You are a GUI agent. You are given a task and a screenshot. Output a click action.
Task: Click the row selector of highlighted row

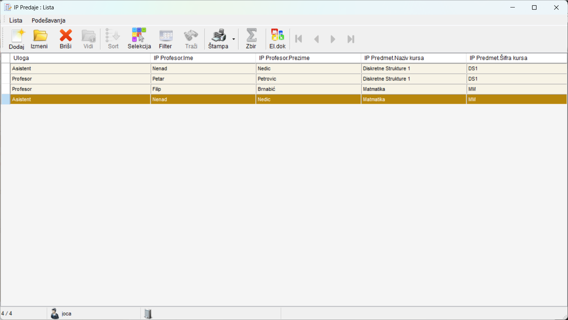pos(6,100)
